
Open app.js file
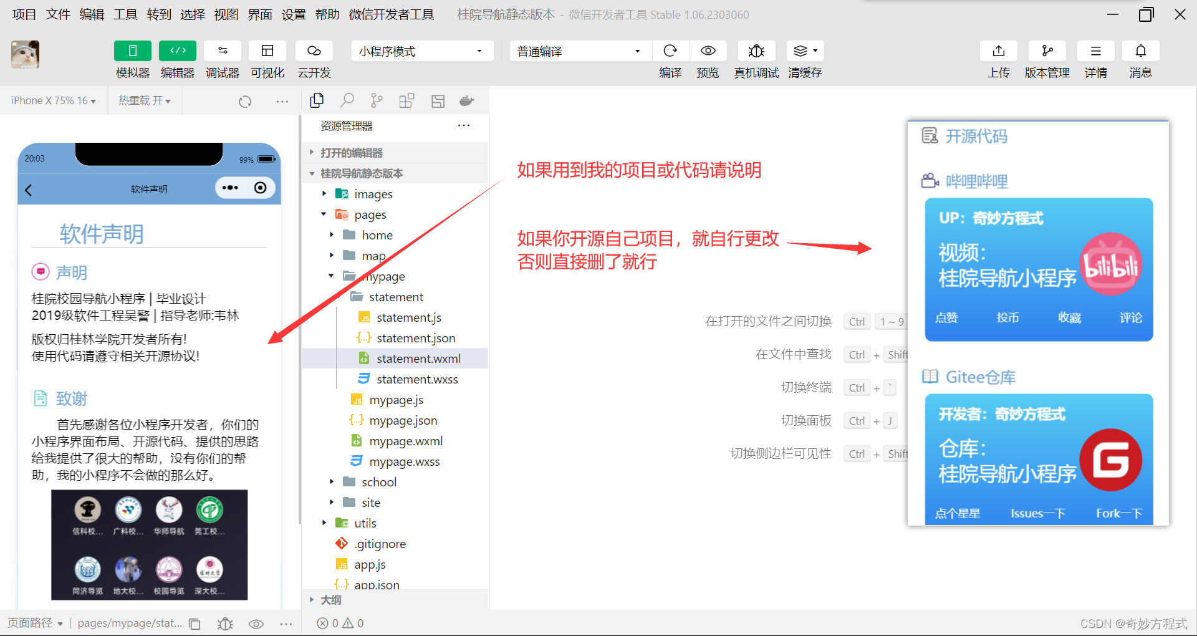tap(395, 564)
